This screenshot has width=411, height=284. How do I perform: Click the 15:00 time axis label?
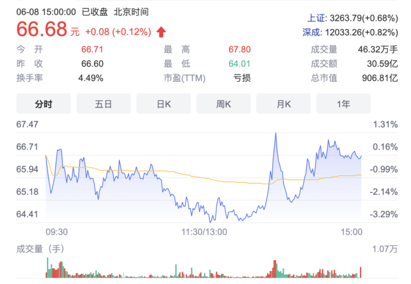352,232
